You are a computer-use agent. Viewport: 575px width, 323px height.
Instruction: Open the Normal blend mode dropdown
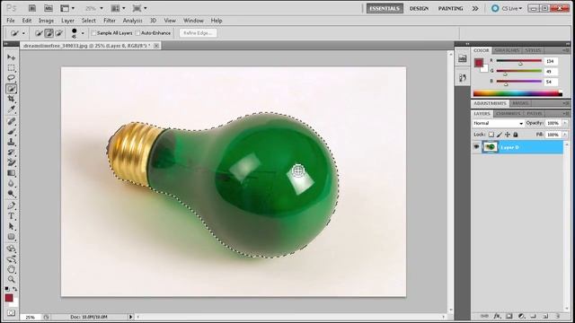pyautogui.click(x=498, y=123)
